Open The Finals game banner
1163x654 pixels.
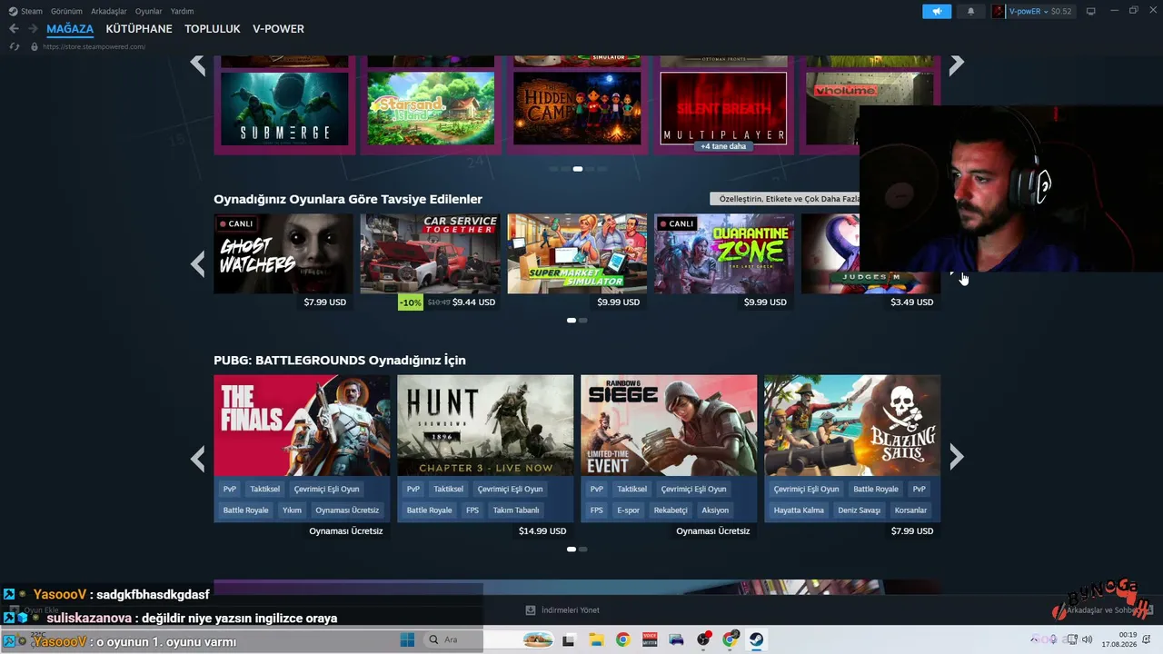[302, 425]
